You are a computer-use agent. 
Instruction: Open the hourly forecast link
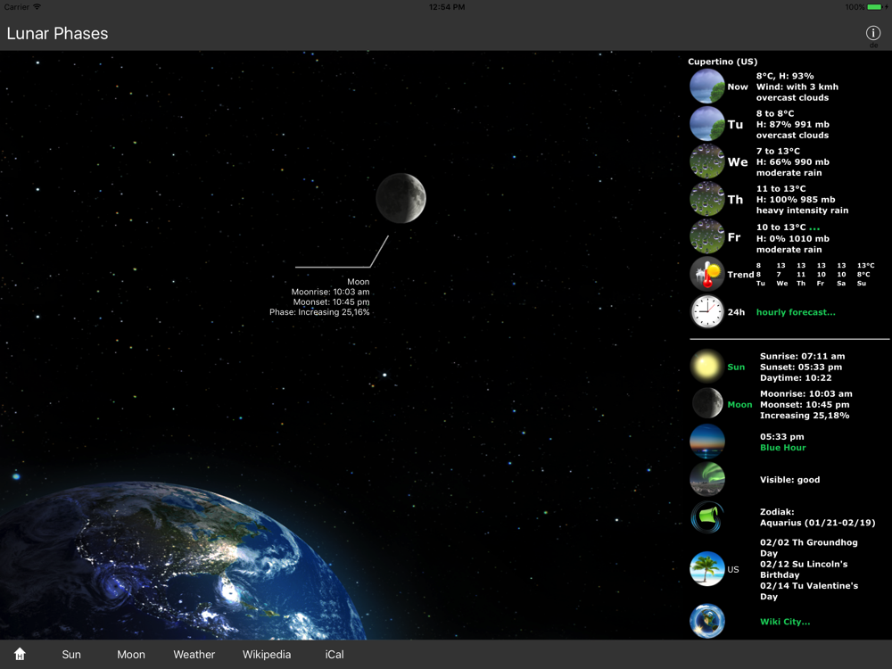(796, 311)
